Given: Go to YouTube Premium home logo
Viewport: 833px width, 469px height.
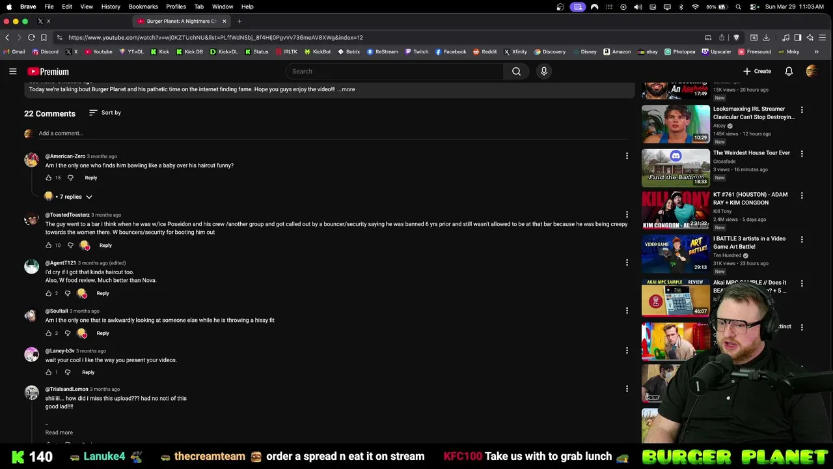Looking at the screenshot, I should (48, 72).
